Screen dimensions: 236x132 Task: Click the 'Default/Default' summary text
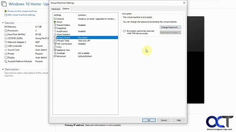(x=85, y=56)
